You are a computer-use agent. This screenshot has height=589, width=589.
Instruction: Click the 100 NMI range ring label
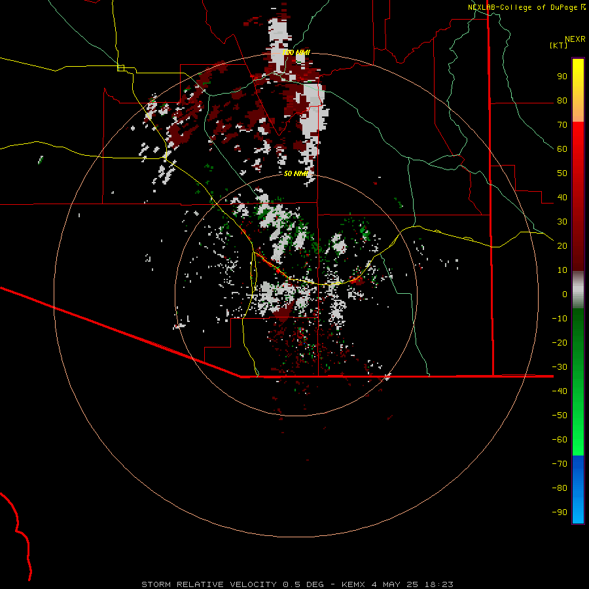click(296, 52)
